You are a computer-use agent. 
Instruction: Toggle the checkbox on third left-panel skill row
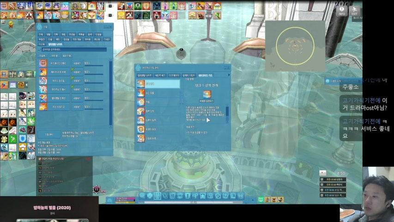[x=73, y=80]
